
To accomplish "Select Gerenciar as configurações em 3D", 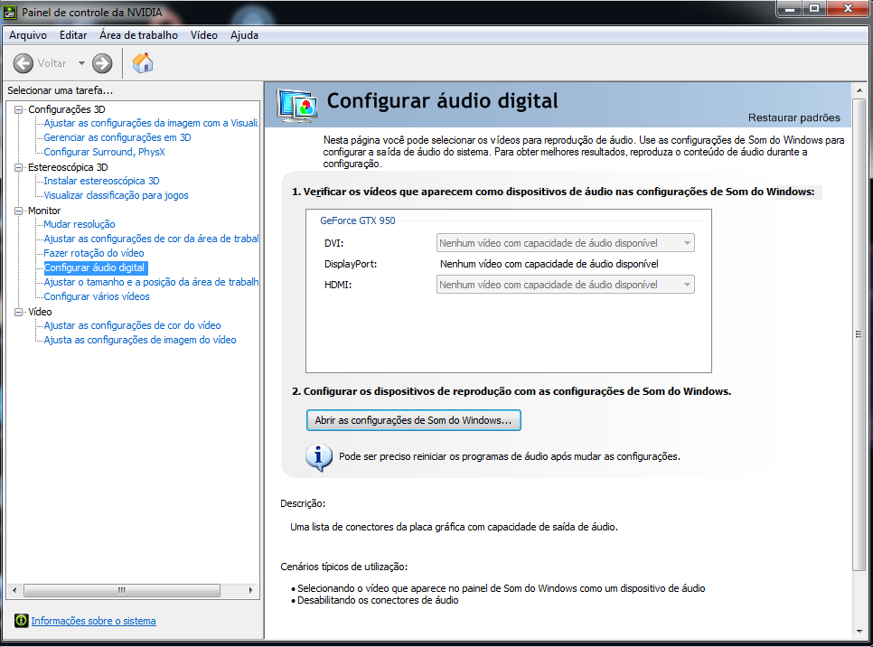I will pos(117,137).
